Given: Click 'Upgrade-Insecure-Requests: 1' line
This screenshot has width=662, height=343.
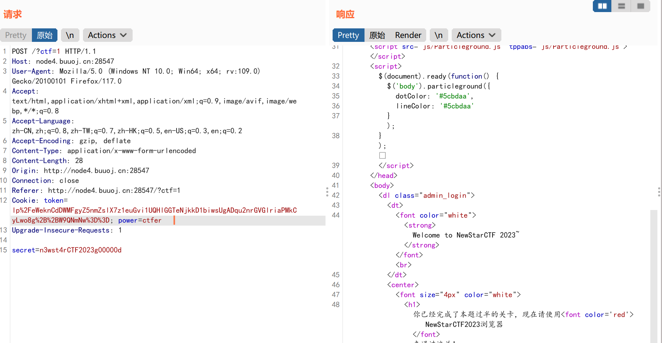Looking at the screenshot, I should click(x=67, y=230).
